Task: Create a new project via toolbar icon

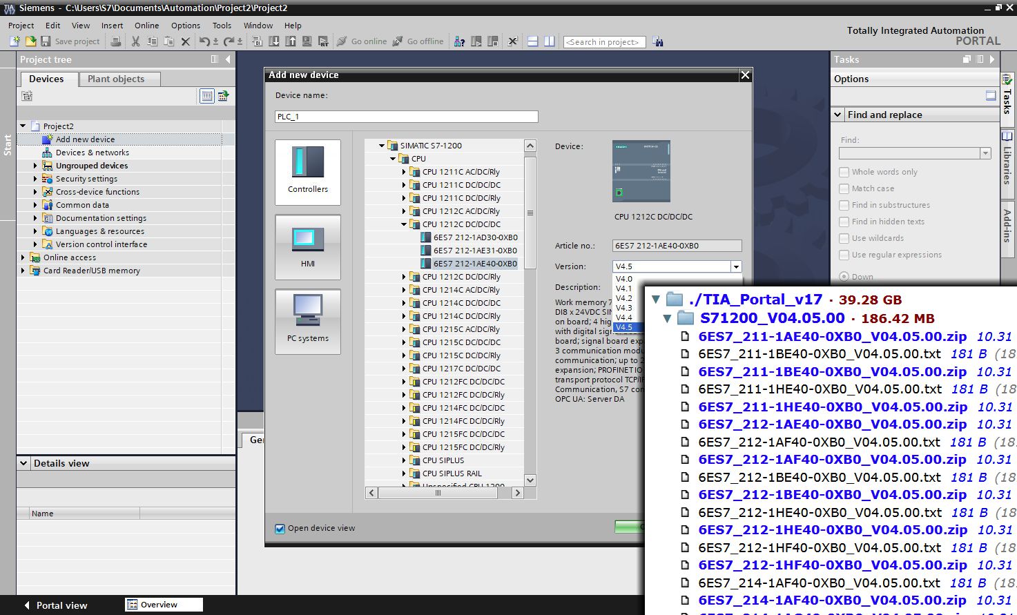Action: tap(14, 41)
